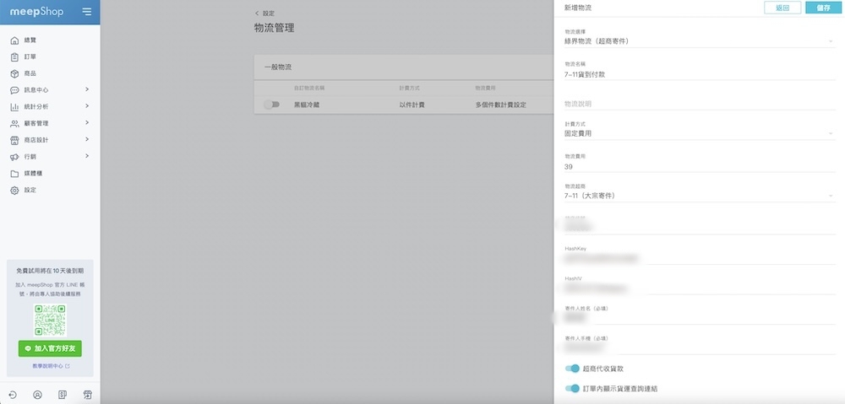Open 商品 products in the sidebar

[30, 73]
